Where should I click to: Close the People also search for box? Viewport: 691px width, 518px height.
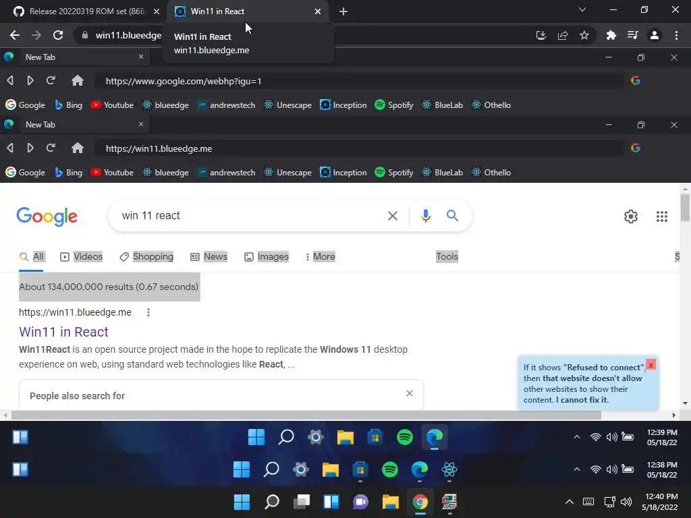[x=410, y=393]
